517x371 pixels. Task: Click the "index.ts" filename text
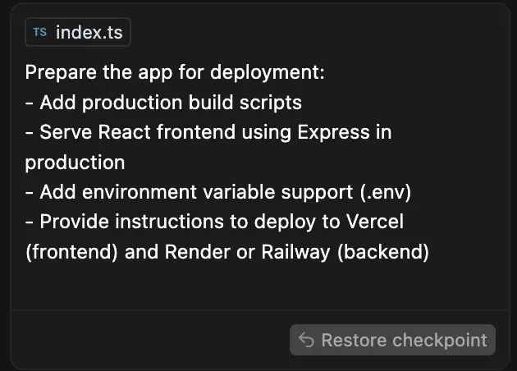coord(89,32)
